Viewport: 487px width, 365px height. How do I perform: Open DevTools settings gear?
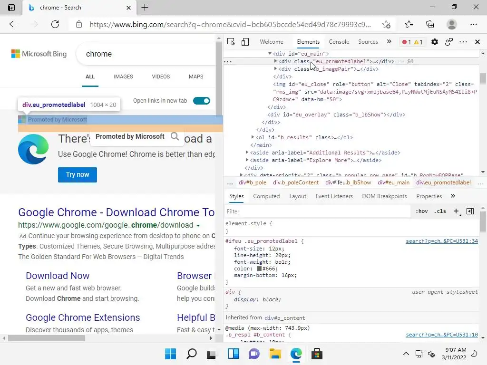(435, 42)
